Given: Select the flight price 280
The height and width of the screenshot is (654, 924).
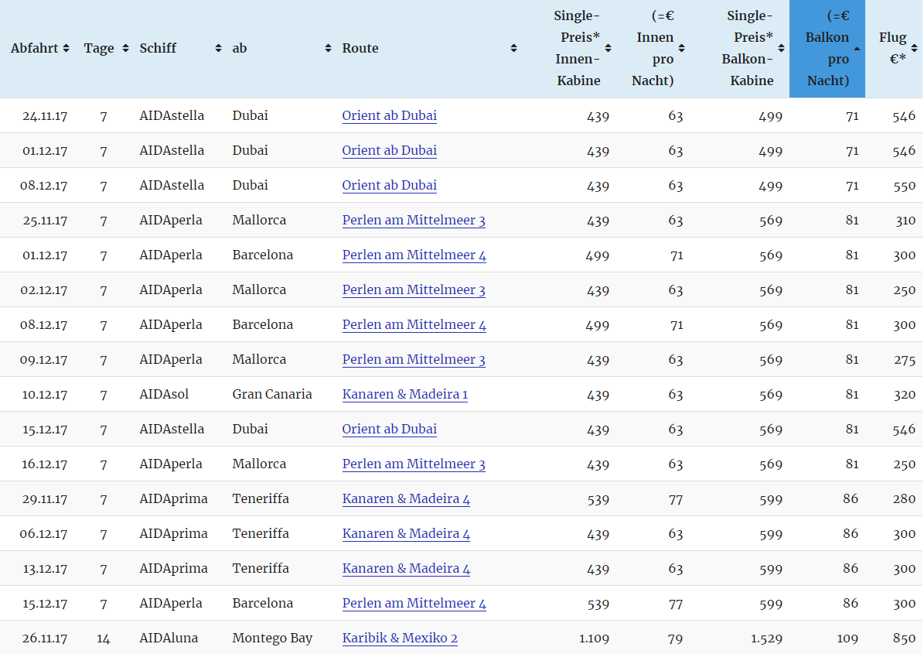Looking at the screenshot, I should [x=905, y=499].
